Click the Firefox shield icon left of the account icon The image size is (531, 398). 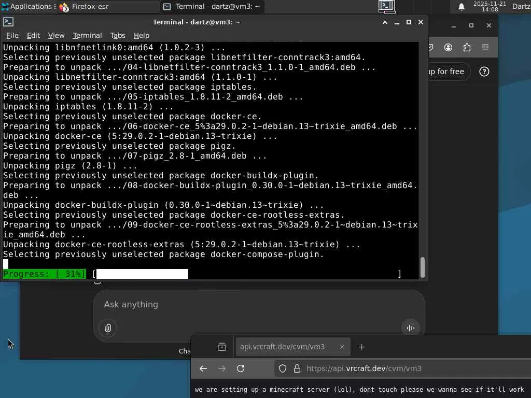(430, 47)
